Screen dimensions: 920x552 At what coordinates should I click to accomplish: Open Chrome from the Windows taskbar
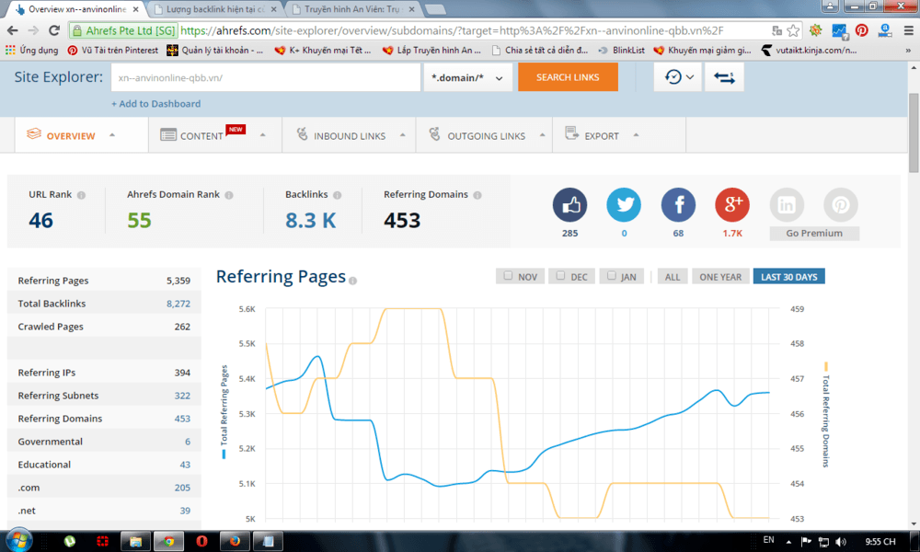(169, 541)
